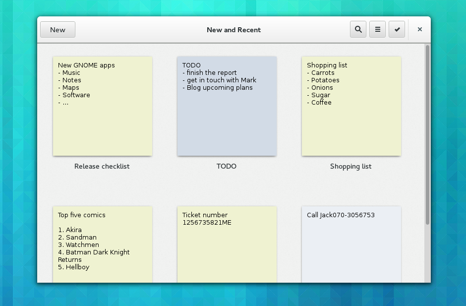Open the Ticket number note
The width and height of the screenshot is (466, 306).
tap(227, 245)
